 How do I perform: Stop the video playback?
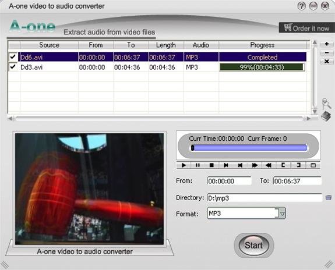click(x=211, y=165)
